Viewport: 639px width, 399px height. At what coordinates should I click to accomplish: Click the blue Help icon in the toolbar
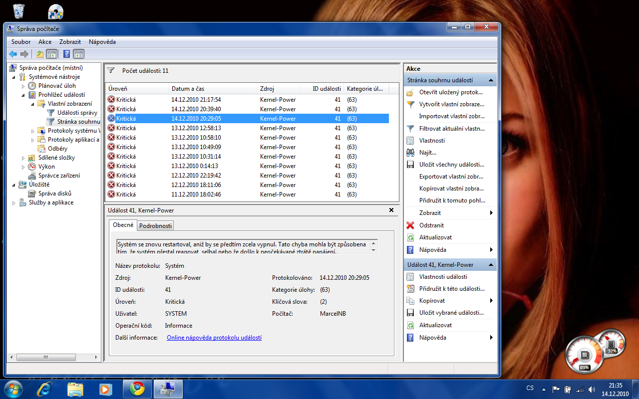(66, 54)
